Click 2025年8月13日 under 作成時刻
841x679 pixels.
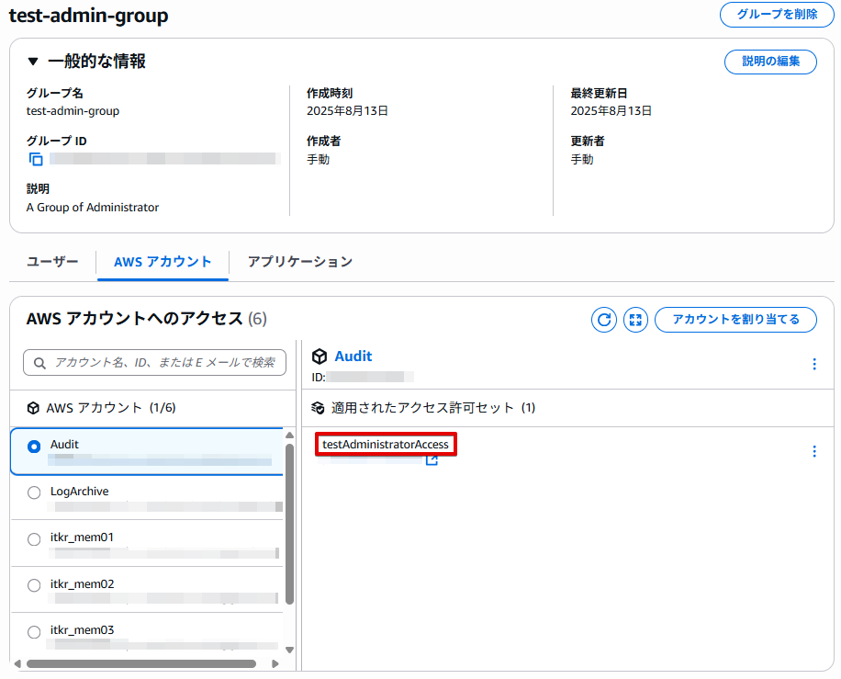(348, 111)
